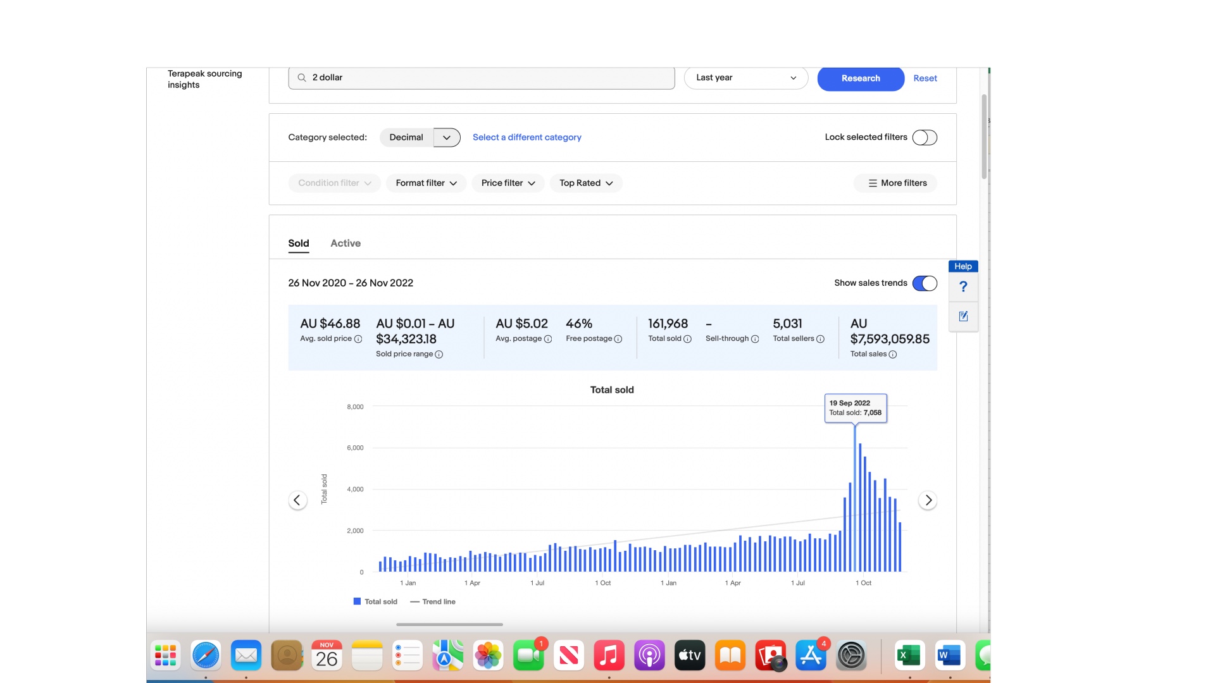Open App Store from the dock
The width and height of the screenshot is (1215, 683).
click(811, 656)
